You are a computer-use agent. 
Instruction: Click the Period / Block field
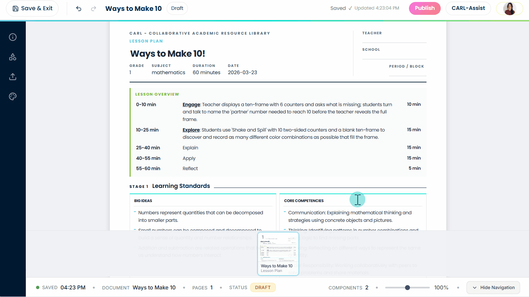(x=407, y=72)
